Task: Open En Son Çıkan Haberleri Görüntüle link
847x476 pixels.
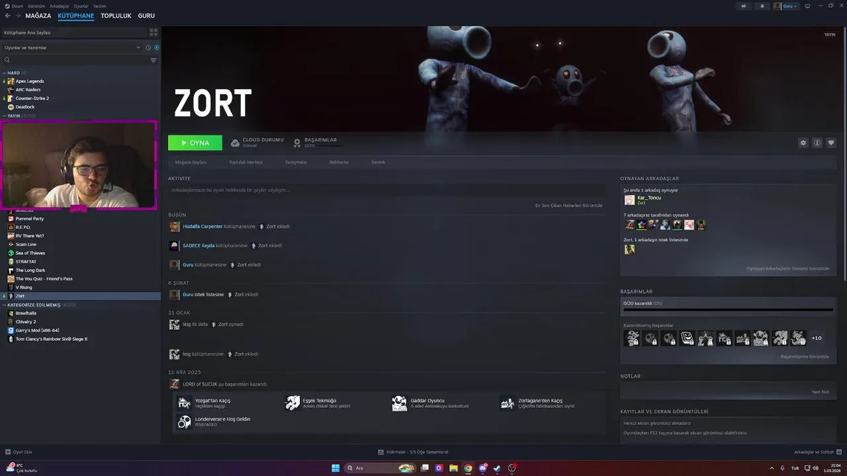Action: pos(568,206)
